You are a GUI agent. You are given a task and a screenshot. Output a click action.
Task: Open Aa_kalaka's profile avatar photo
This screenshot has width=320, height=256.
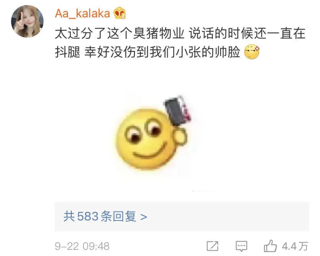click(x=27, y=21)
